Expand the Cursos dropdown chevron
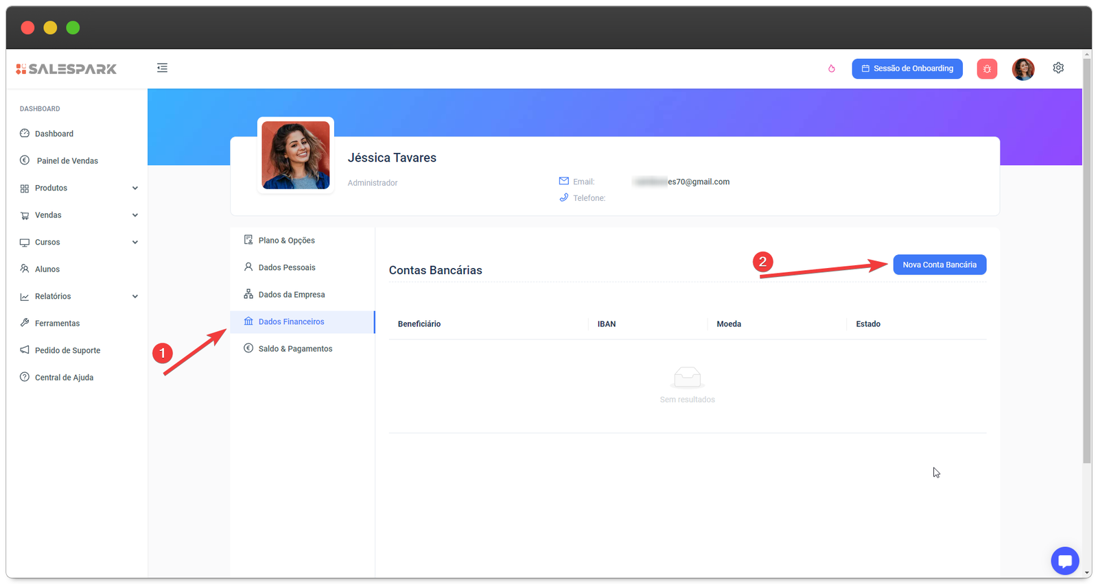The image size is (1098, 584). coord(135,242)
